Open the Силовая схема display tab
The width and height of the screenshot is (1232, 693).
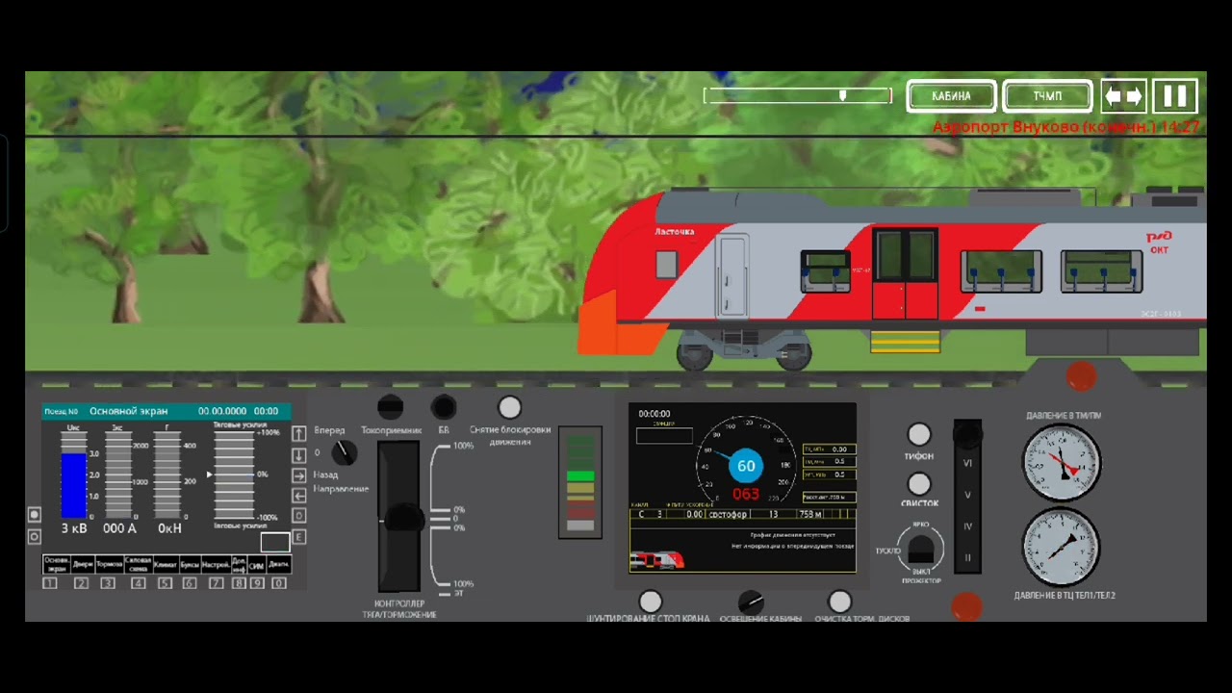[138, 566]
